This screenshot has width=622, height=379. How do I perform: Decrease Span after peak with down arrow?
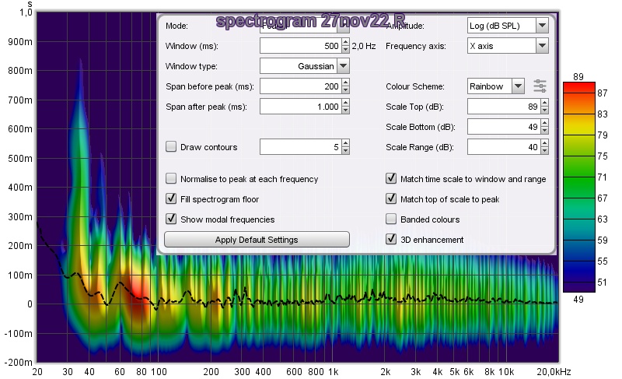[345, 111]
